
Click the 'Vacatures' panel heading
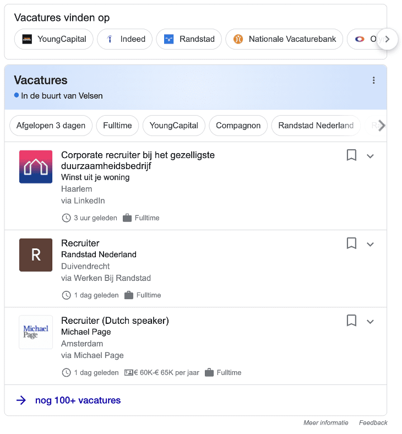[41, 80]
